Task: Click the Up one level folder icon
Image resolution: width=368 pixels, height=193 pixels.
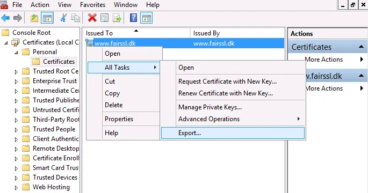Action: [x=34, y=18]
